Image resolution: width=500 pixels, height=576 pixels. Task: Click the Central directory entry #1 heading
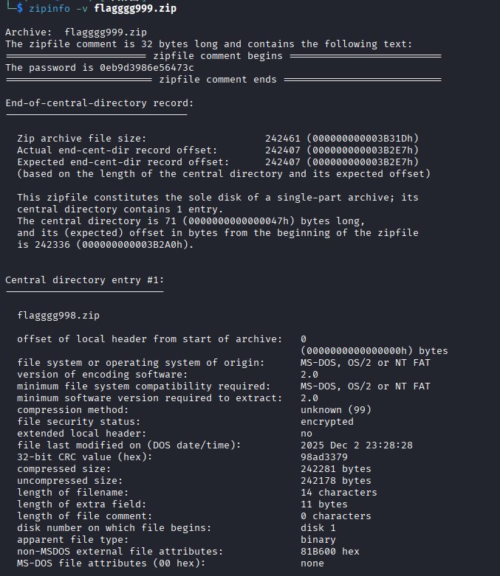tap(84, 280)
